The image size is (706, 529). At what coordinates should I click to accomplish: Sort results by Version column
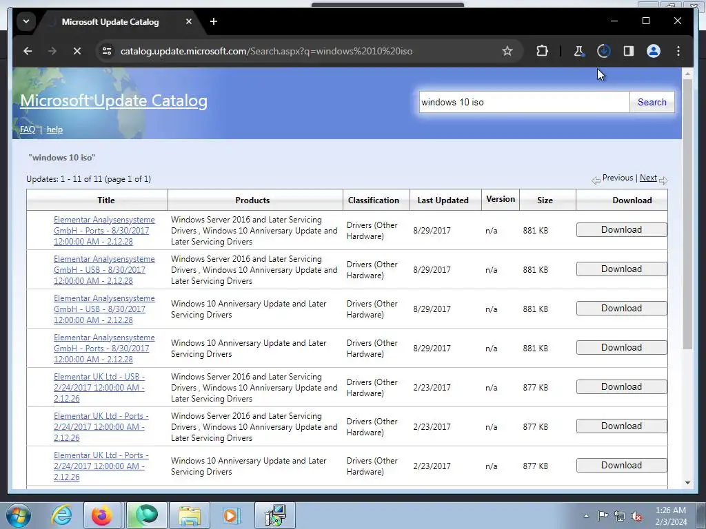[x=501, y=199]
